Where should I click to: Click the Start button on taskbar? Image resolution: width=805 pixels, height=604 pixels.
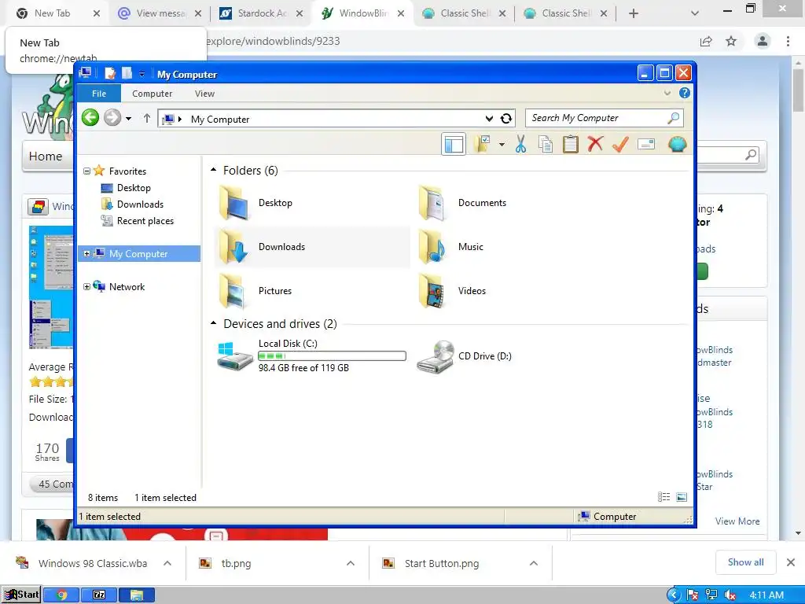[x=21, y=595]
